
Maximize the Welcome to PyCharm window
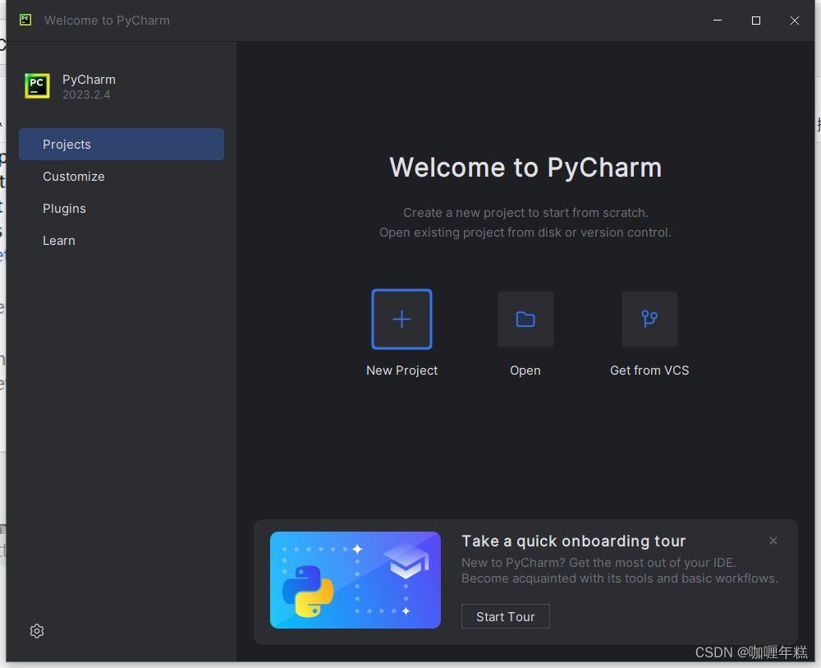(755, 21)
